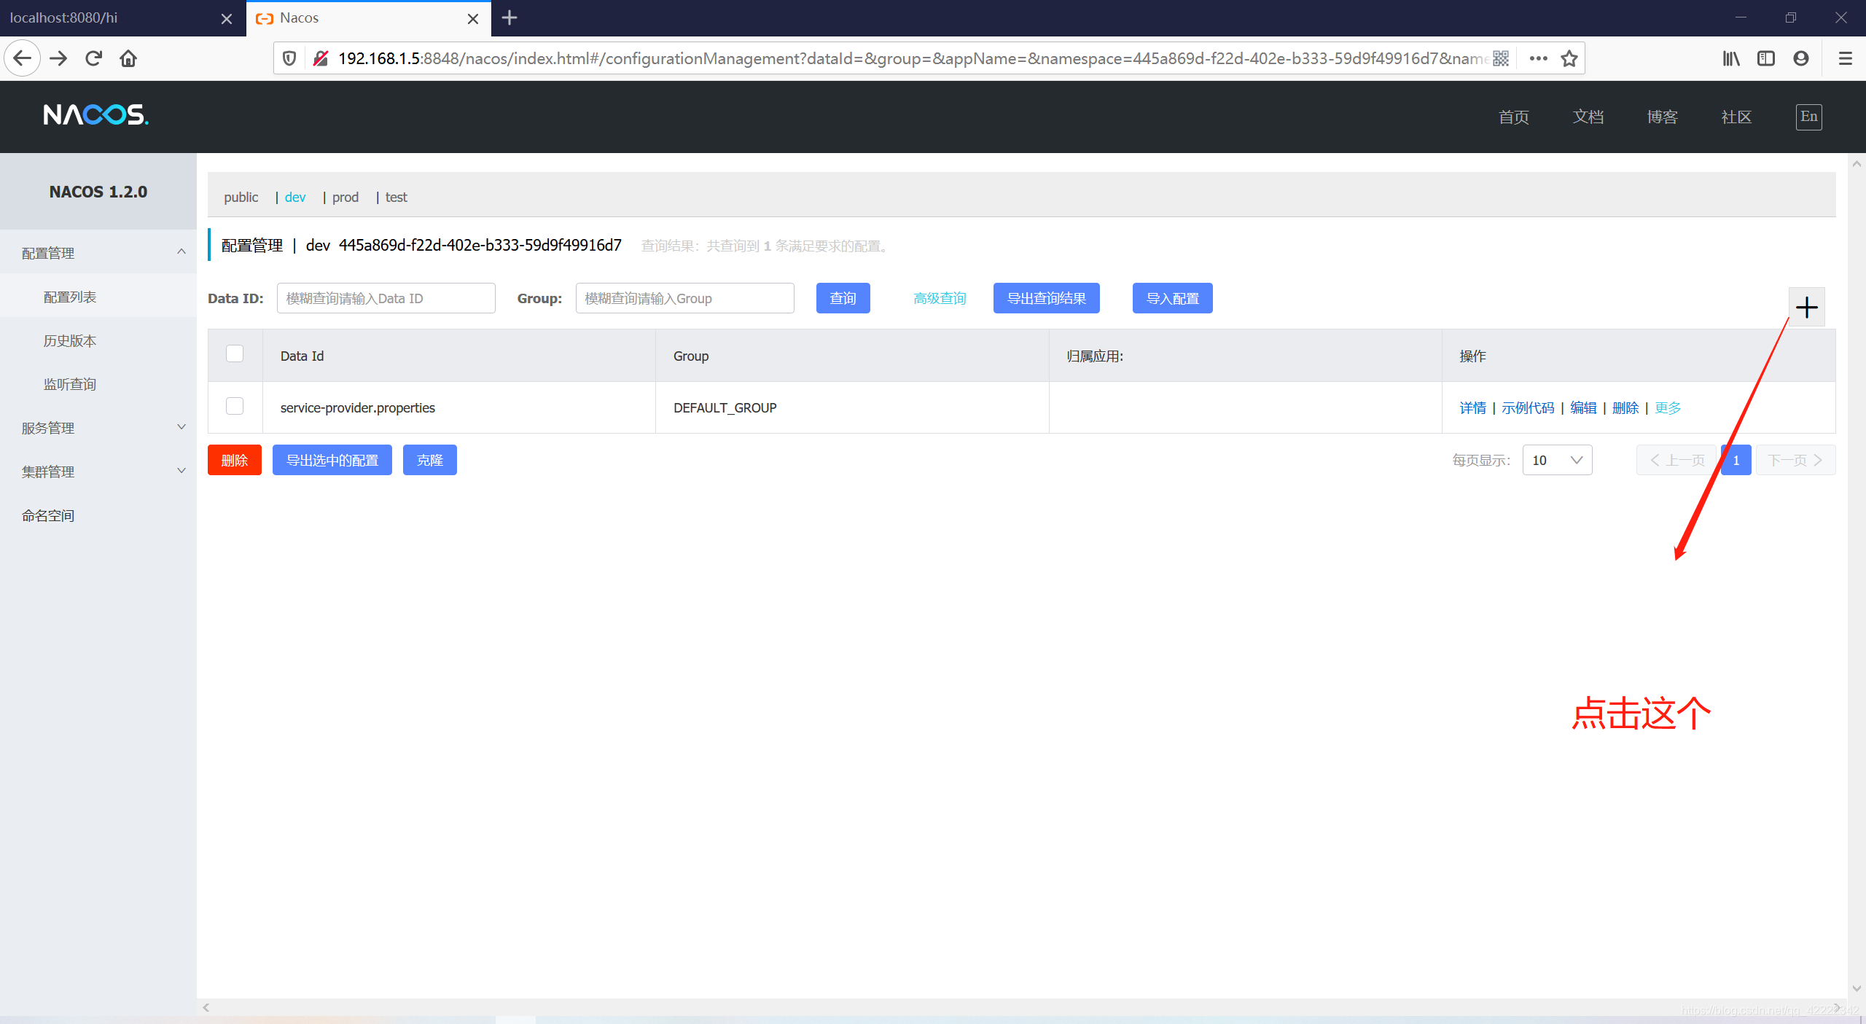The height and width of the screenshot is (1024, 1866).
Task: Open 高级查询 advanced search
Action: (940, 298)
